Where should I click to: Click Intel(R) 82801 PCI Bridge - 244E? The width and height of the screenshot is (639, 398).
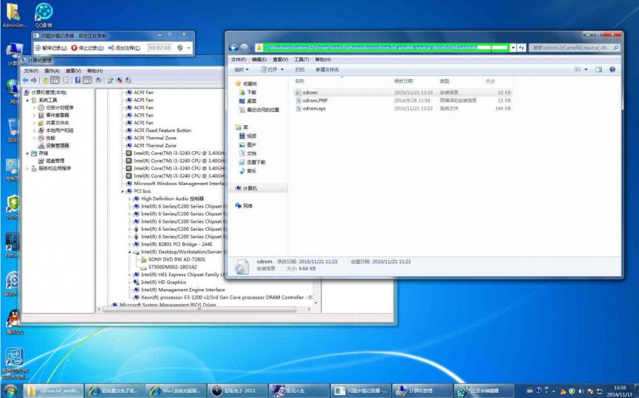tap(177, 245)
